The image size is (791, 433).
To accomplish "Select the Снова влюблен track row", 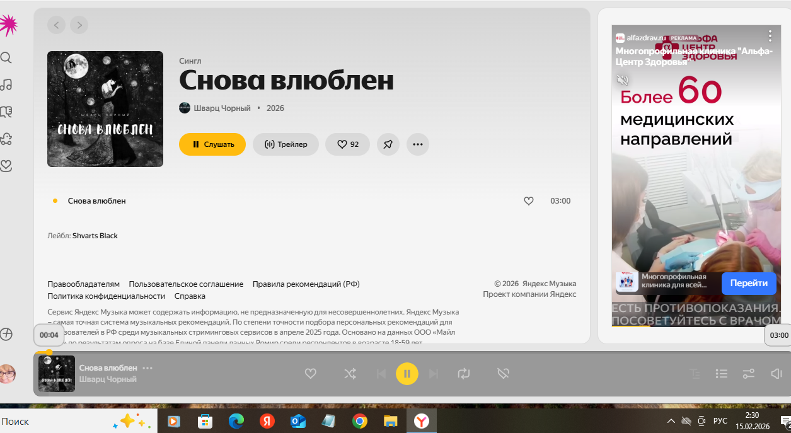I will 311,201.
